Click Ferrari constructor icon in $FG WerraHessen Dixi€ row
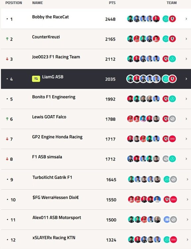 click(x=167, y=200)
